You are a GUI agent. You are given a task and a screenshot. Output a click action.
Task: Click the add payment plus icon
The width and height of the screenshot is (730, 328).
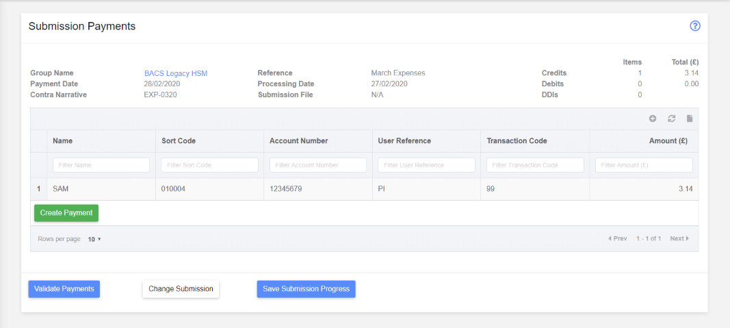click(653, 119)
